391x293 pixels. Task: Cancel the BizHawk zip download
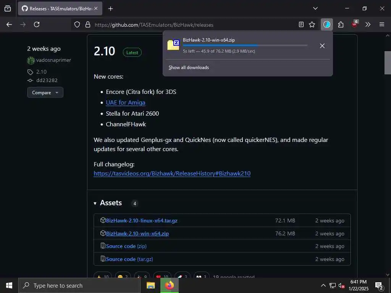[x=322, y=46]
